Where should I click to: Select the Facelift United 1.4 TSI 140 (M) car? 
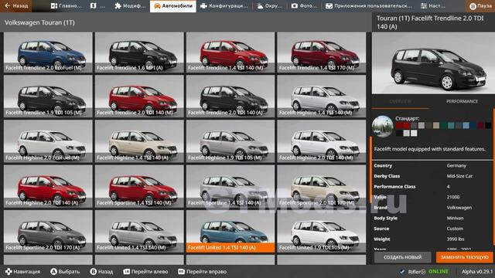point(139,232)
